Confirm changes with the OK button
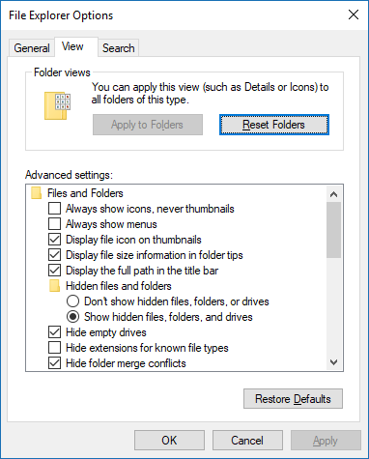369x459 pixels. click(169, 441)
